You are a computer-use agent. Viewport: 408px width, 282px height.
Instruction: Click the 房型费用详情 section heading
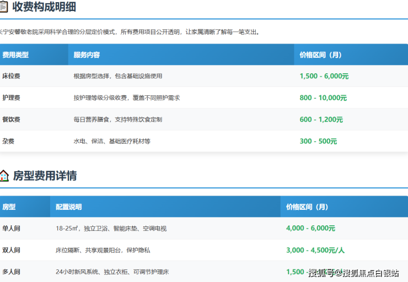tap(45, 176)
